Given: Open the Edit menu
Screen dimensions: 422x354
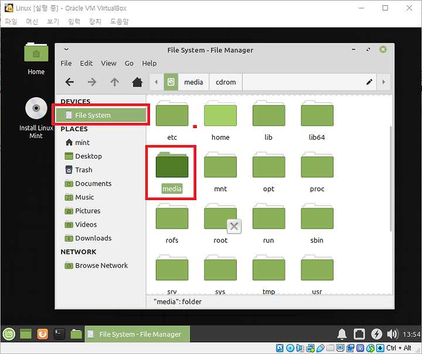Looking at the screenshot, I should [86, 63].
